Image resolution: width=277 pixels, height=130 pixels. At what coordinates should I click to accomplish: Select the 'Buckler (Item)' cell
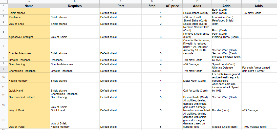coord(226,105)
